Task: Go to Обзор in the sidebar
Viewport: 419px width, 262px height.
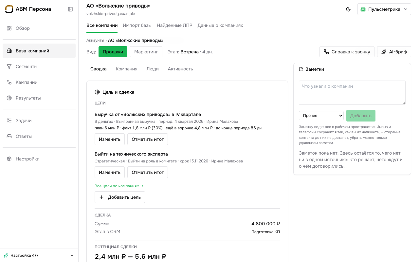Action: pos(39,28)
